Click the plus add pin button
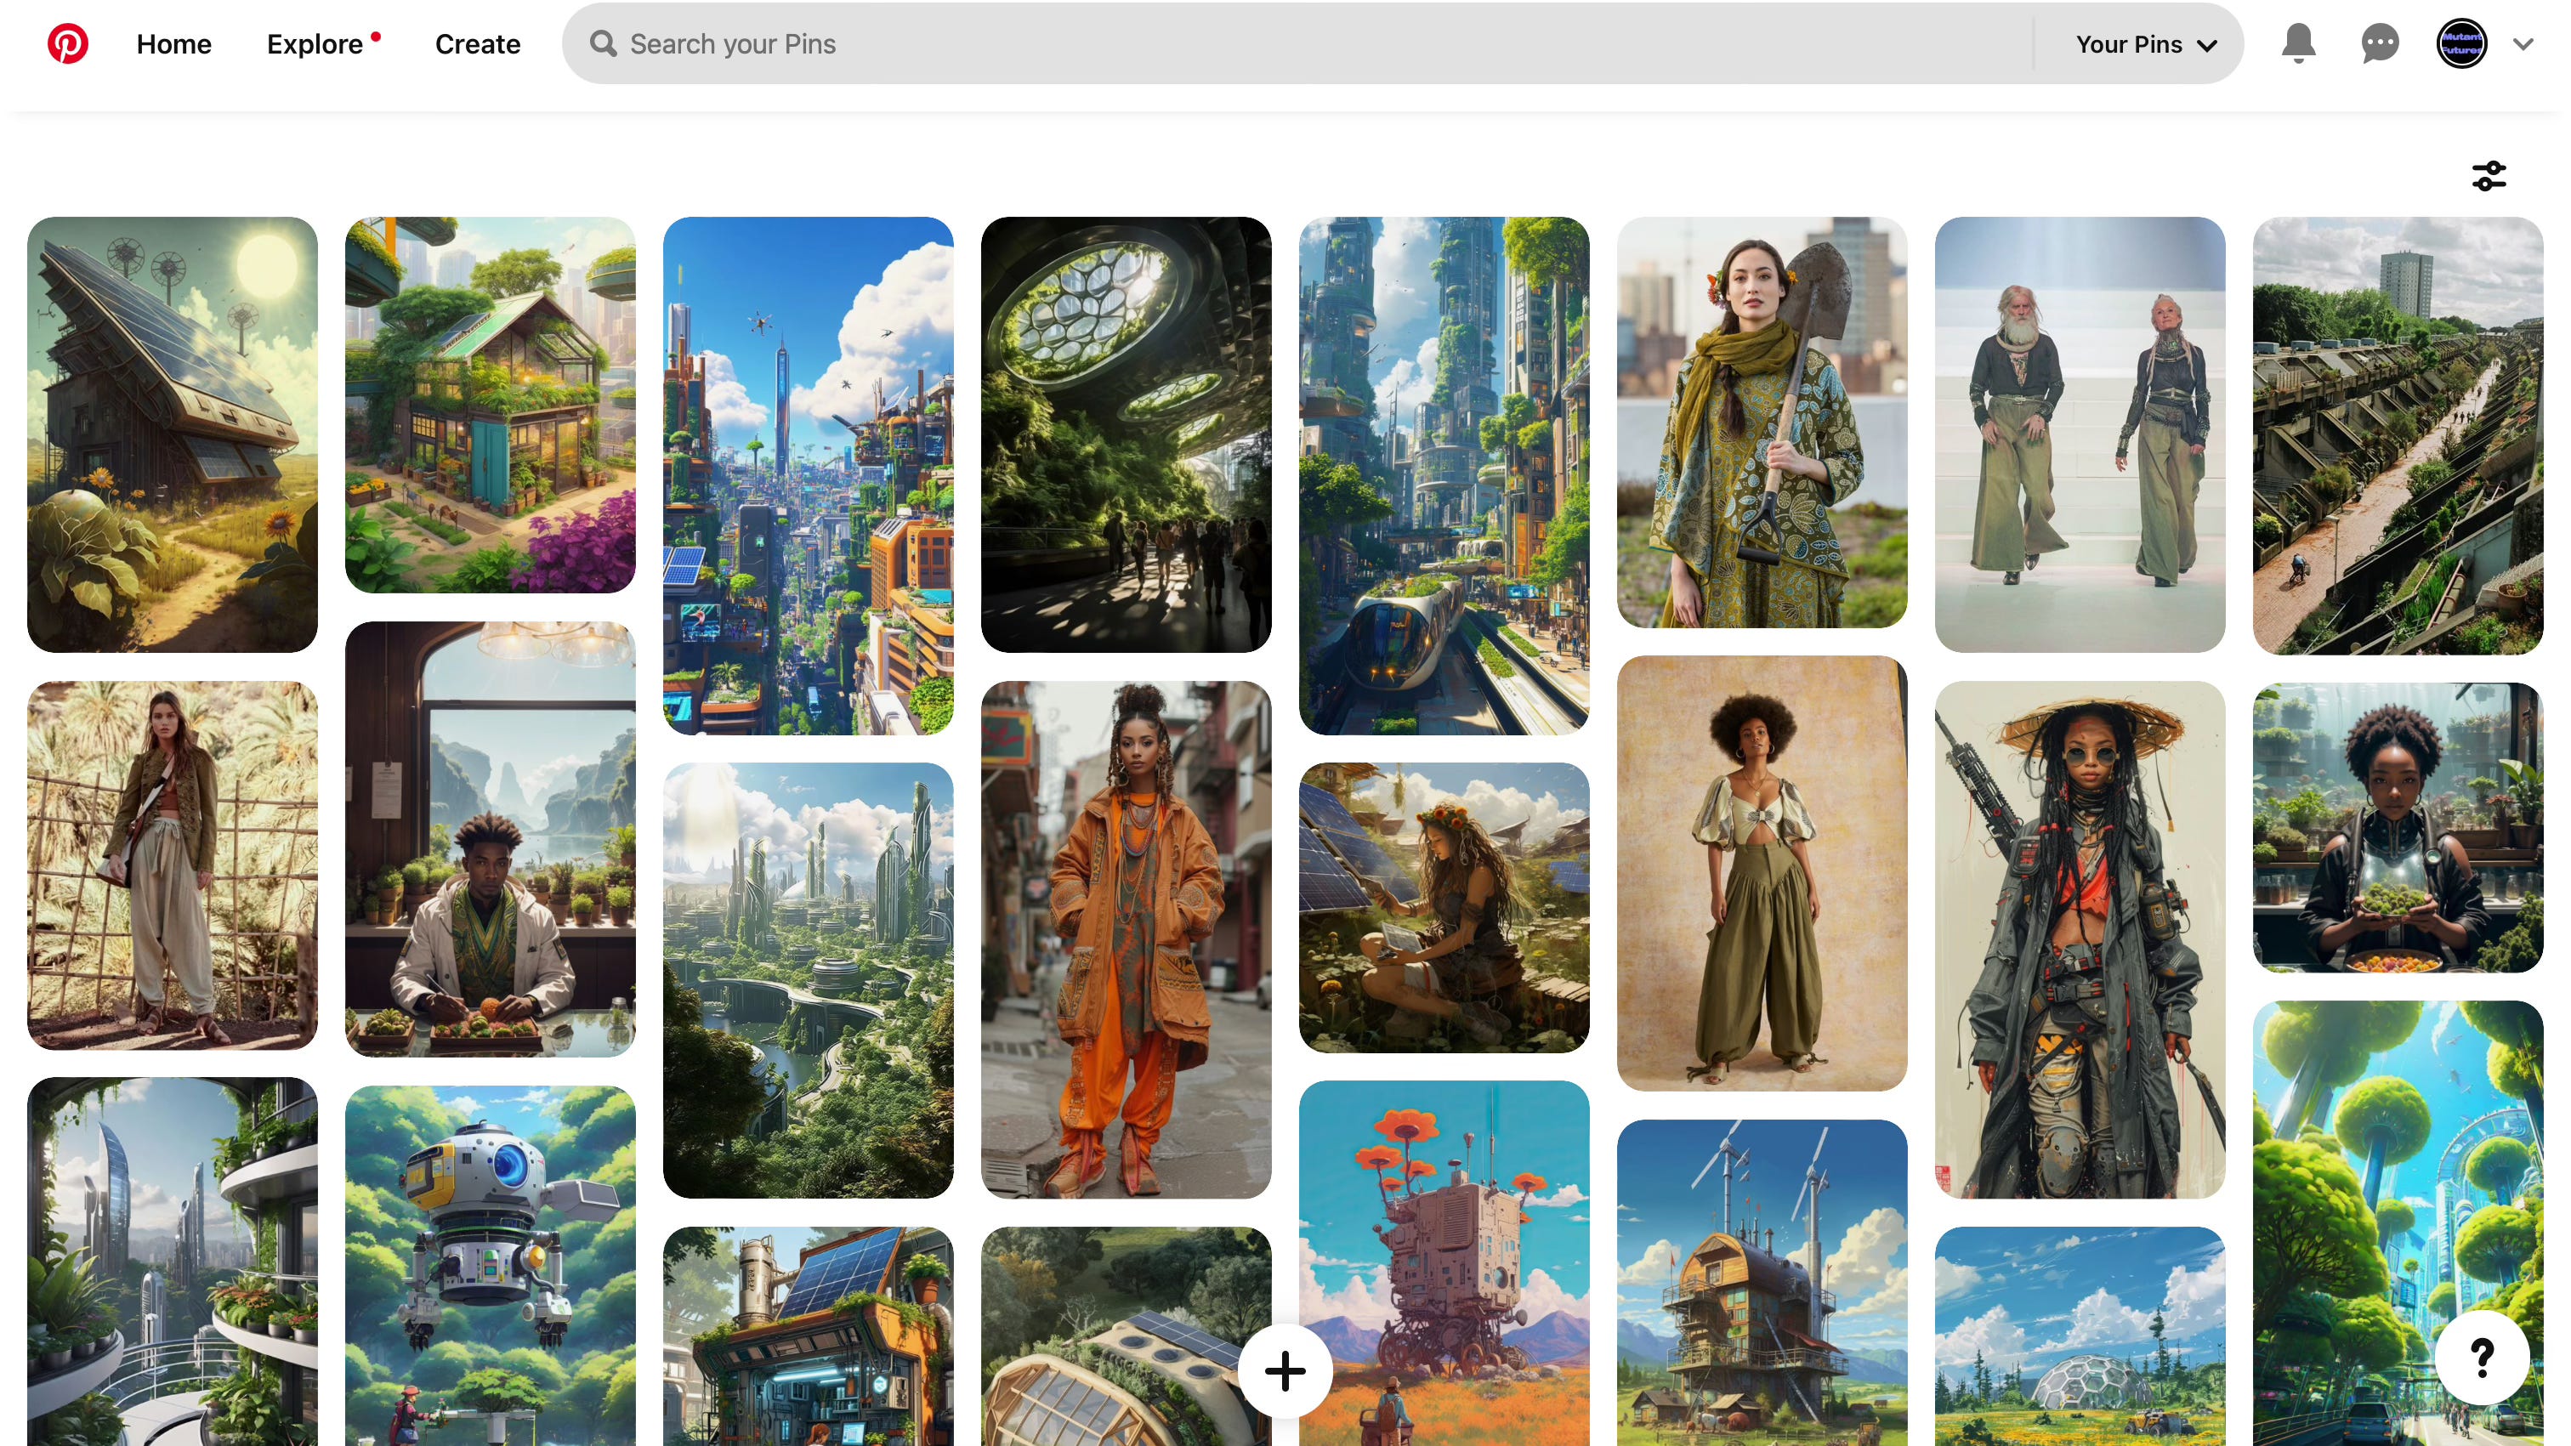The width and height of the screenshot is (2571, 1446). click(1285, 1371)
